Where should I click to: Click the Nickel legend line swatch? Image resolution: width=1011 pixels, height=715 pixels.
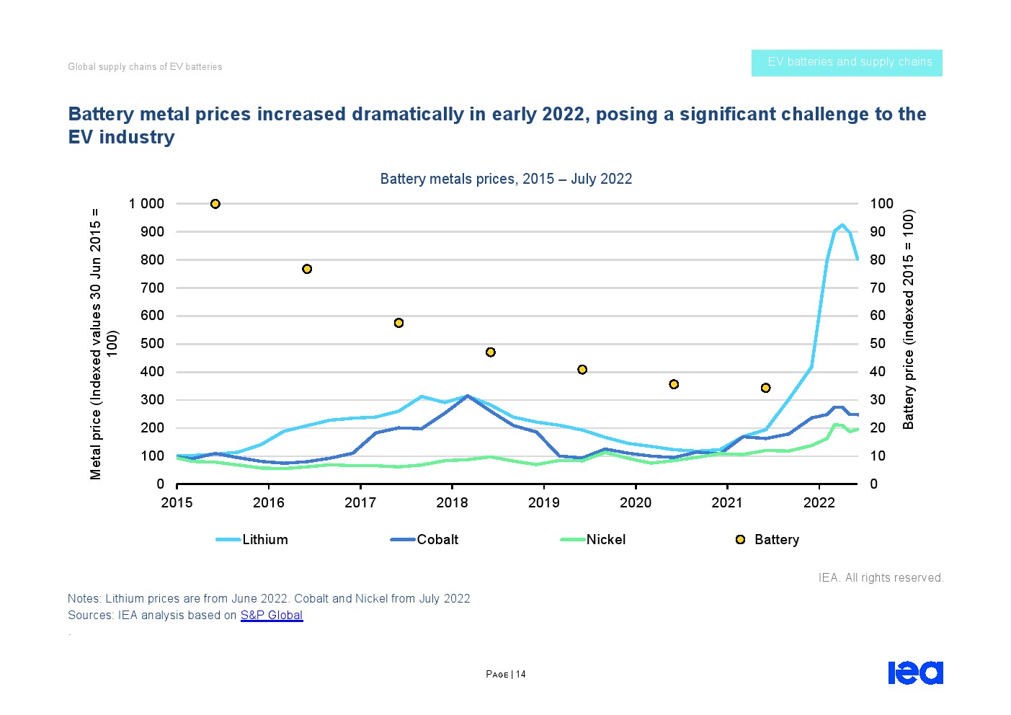(573, 539)
